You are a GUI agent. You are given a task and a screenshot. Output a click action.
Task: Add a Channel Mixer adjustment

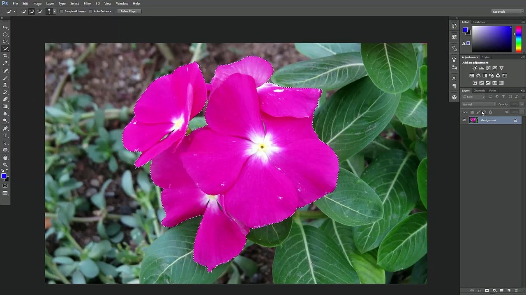pos(498,75)
